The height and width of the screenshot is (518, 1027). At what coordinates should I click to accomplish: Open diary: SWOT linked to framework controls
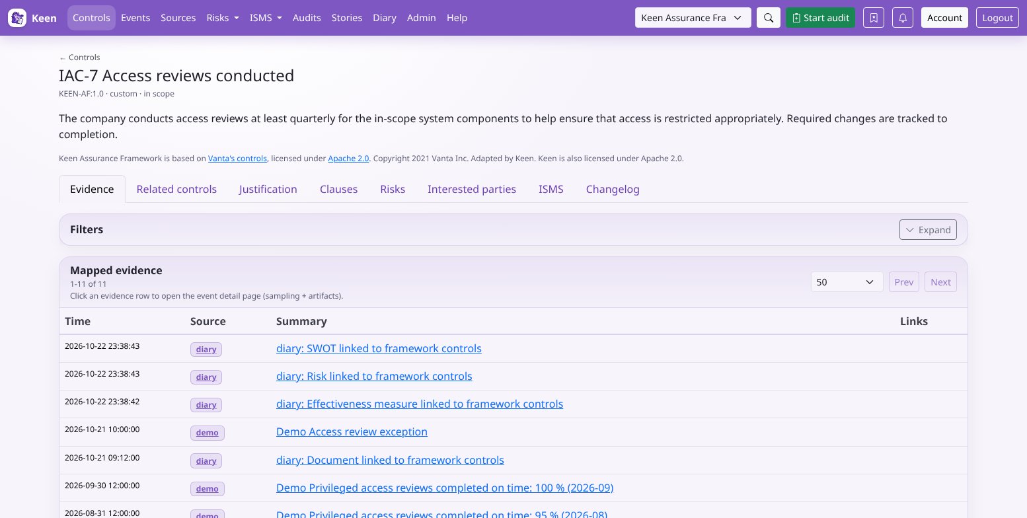tap(379, 348)
